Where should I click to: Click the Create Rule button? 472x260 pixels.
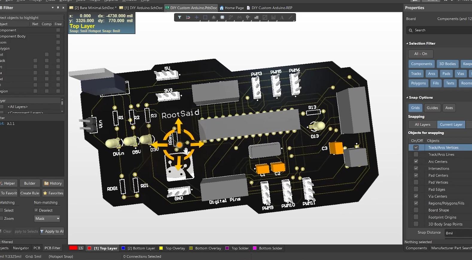point(30,193)
